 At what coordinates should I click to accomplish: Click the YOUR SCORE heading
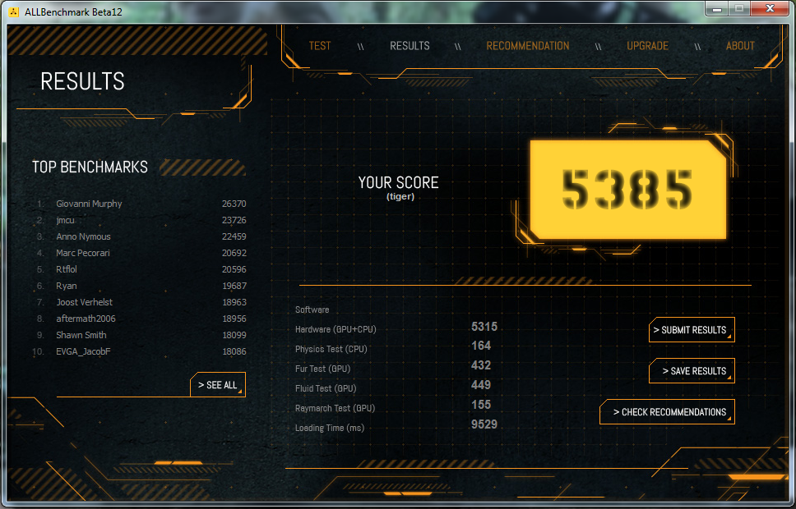pos(399,182)
